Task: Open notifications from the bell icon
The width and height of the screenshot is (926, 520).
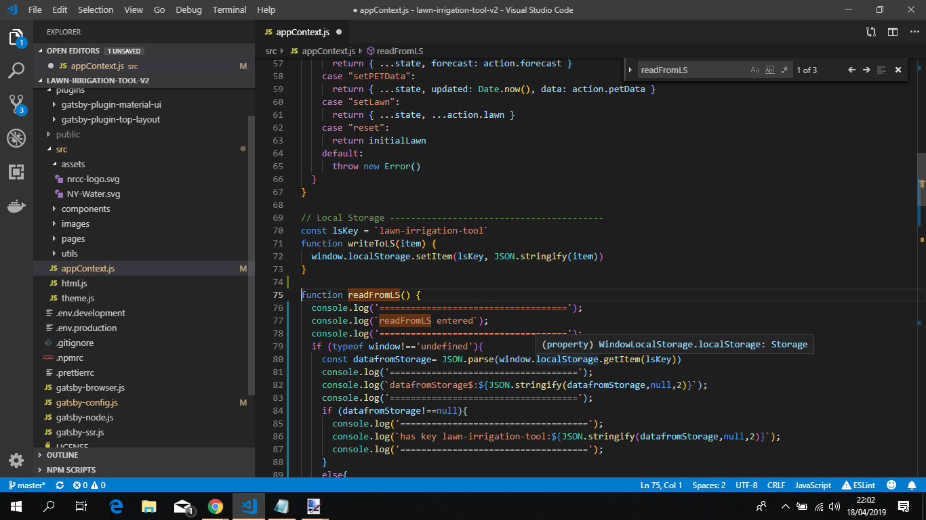Action: (911, 485)
